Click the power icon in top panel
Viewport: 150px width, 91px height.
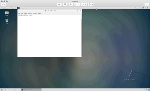point(147,8)
